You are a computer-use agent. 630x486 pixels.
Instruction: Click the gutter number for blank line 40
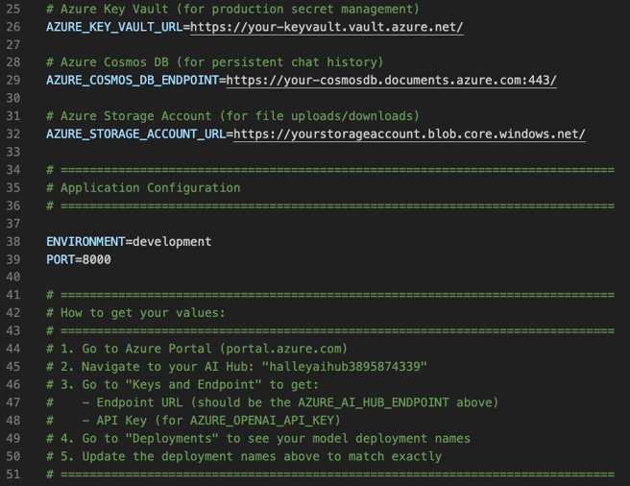(13, 278)
